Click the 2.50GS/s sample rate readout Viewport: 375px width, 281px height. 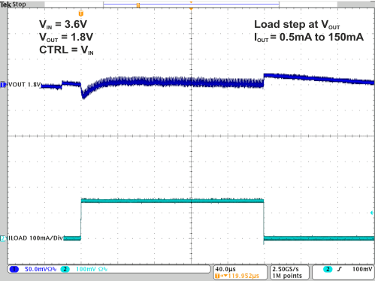pos(286,269)
